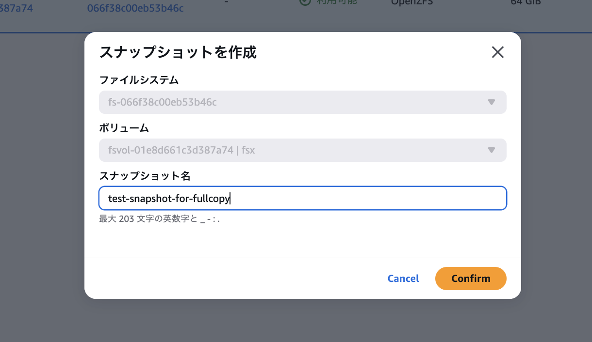Cancel the snapshot creation
This screenshot has width=592, height=342.
click(x=403, y=279)
